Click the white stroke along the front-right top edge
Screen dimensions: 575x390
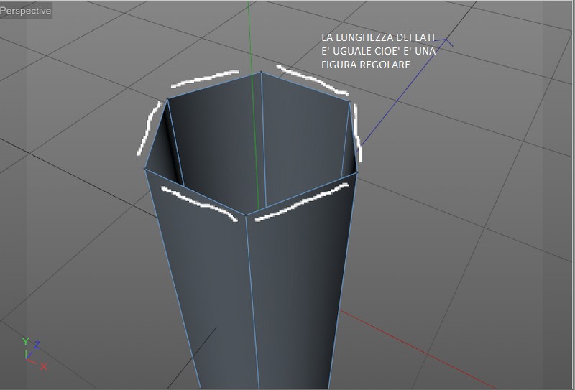tap(302, 202)
